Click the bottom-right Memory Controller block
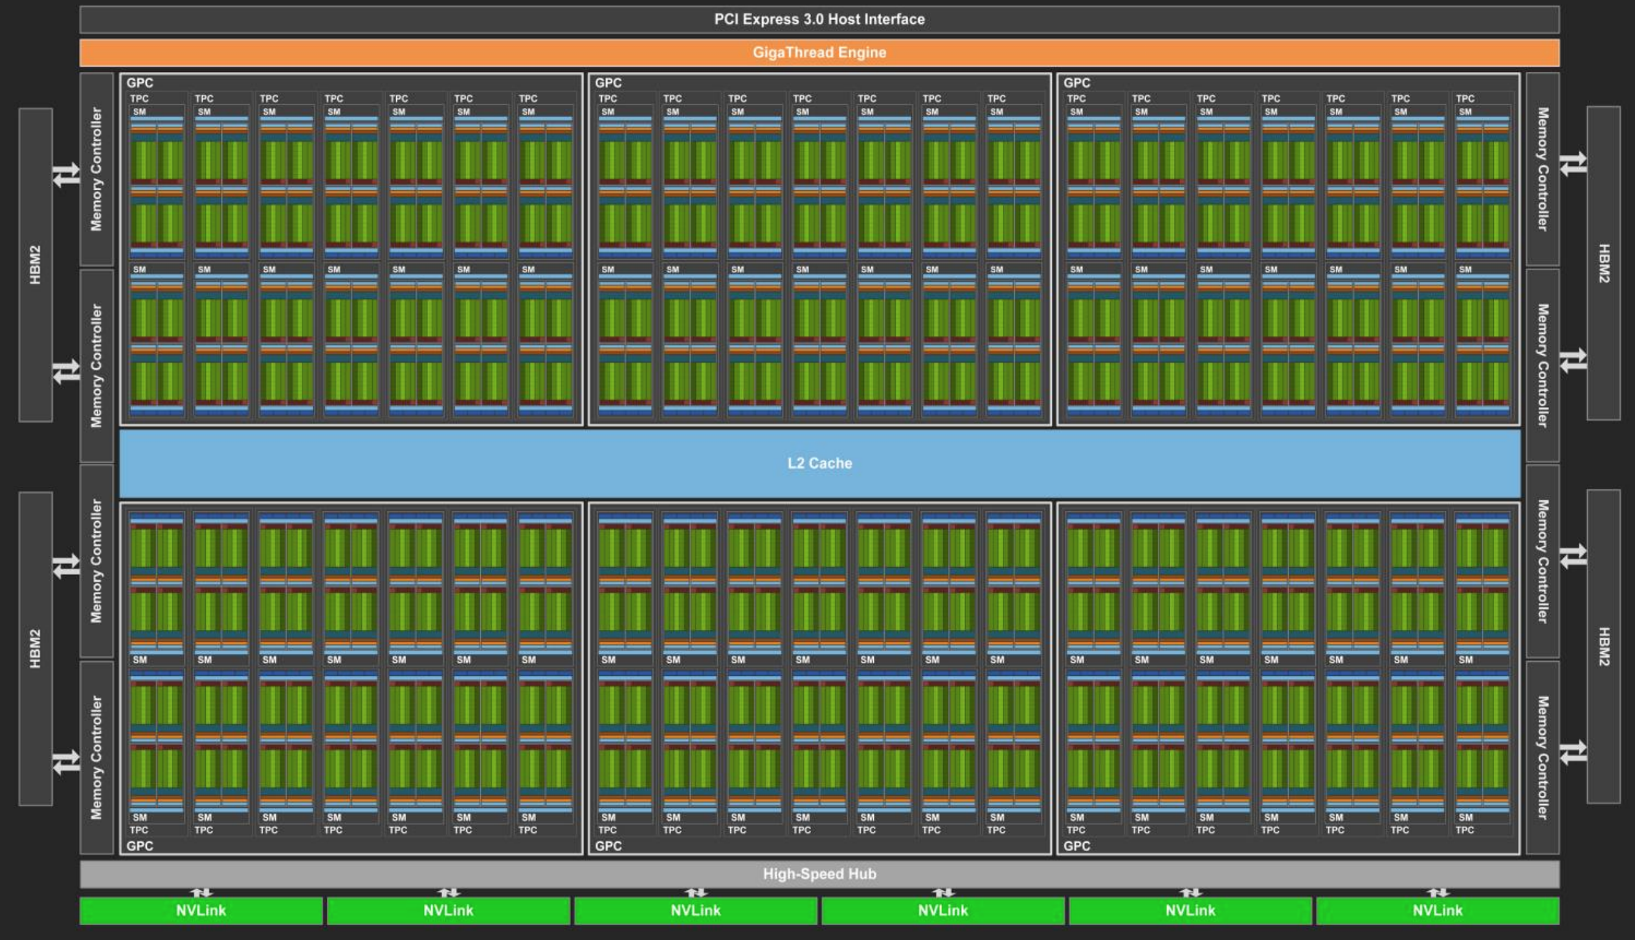This screenshot has width=1635, height=940. point(1542,757)
